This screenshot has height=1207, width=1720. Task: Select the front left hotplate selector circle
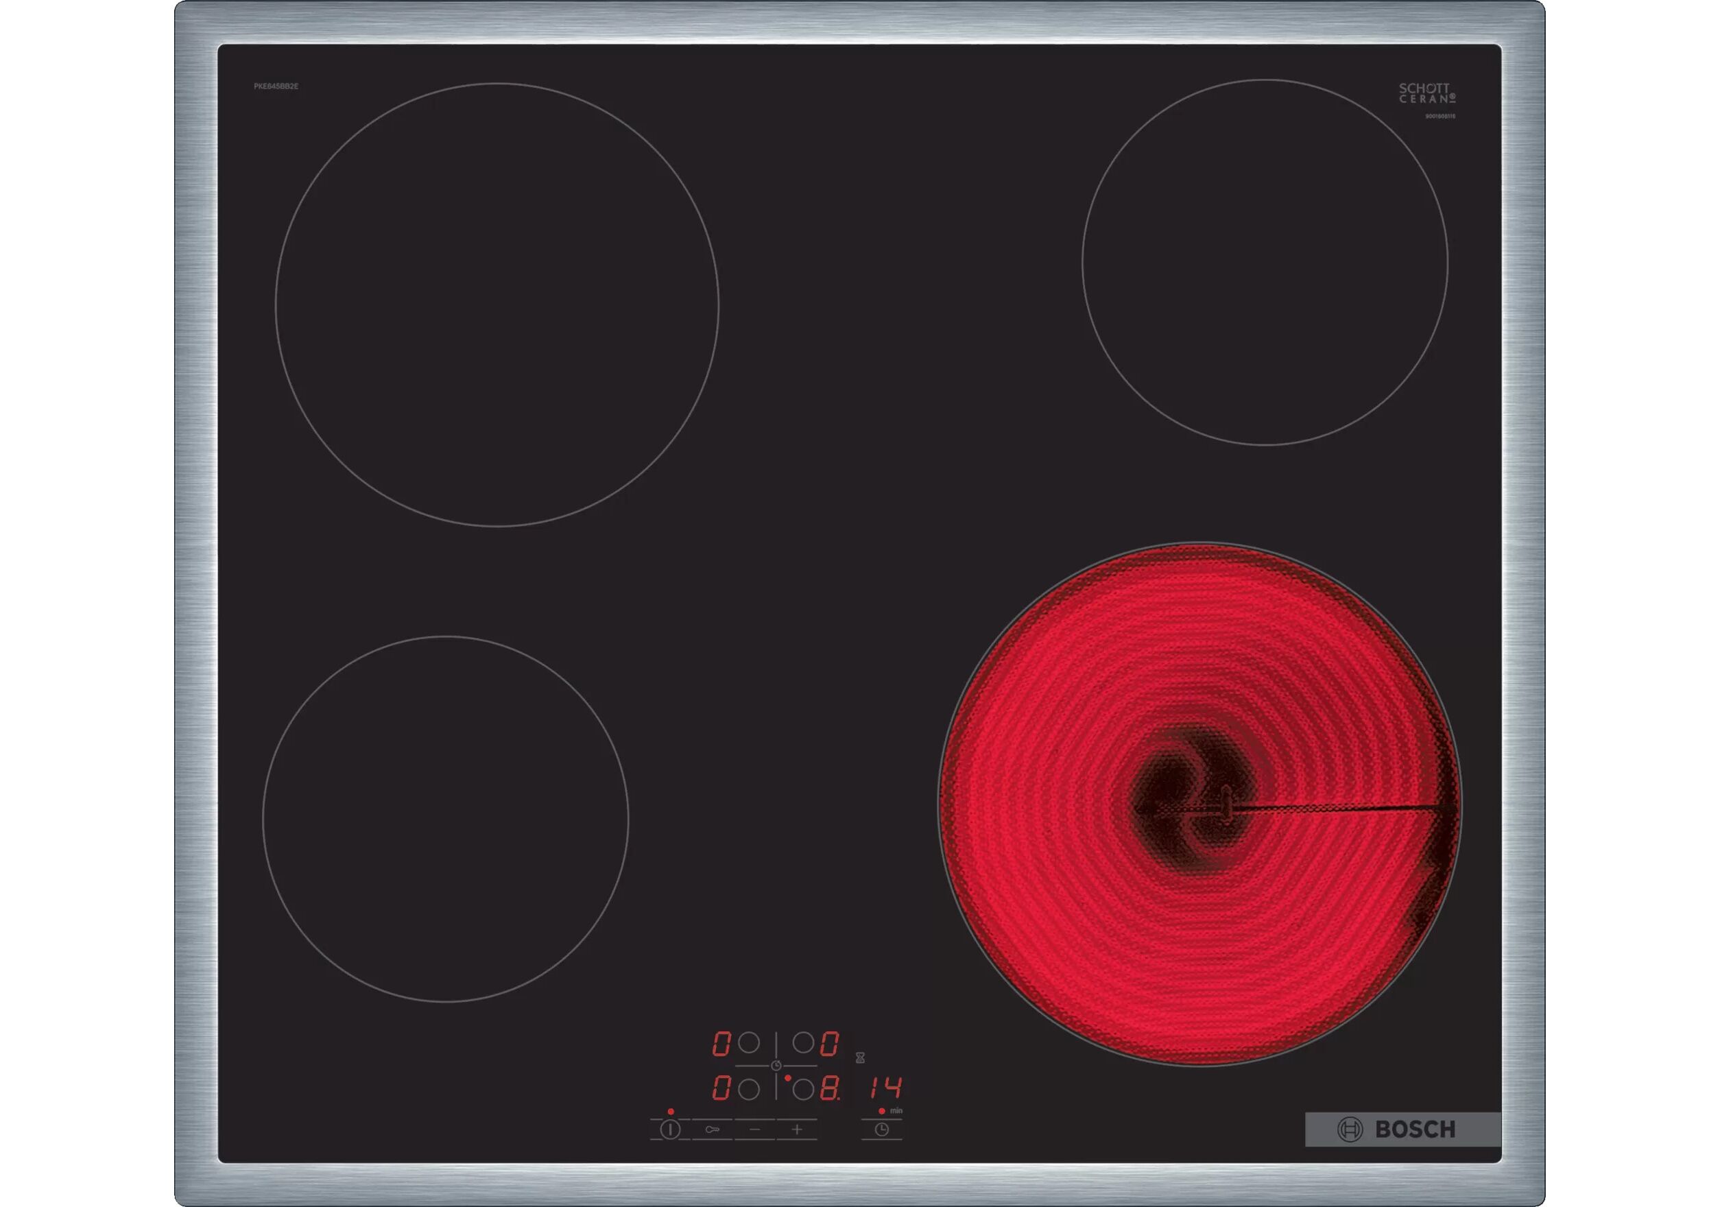tap(748, 1089)
